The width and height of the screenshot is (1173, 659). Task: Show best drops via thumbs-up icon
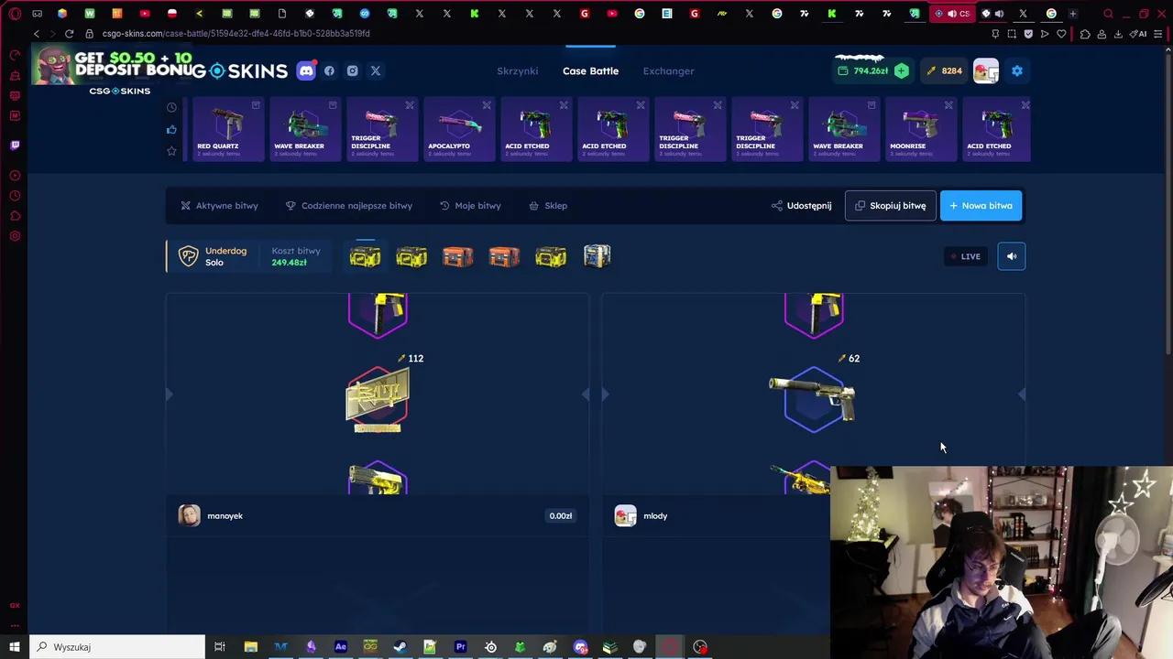(x=171, y=129)
